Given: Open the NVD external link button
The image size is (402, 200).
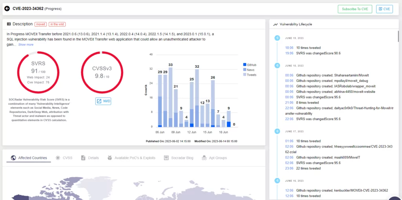Looking at the screenshot, I should (103, 101).
